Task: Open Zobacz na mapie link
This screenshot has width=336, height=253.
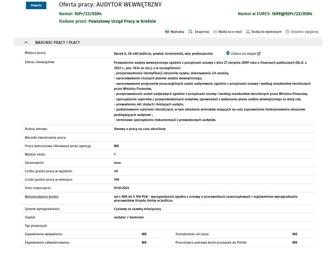Action: [x=244, y=53]
